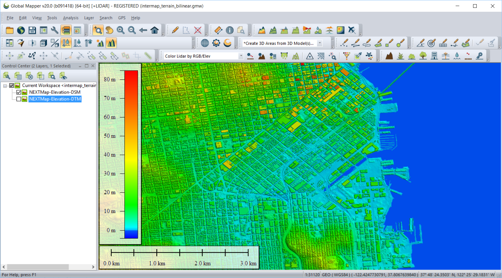This screenshot has width=502, height=278.
Task: Click the globe icon to download online data
Action: pos(205,43)
